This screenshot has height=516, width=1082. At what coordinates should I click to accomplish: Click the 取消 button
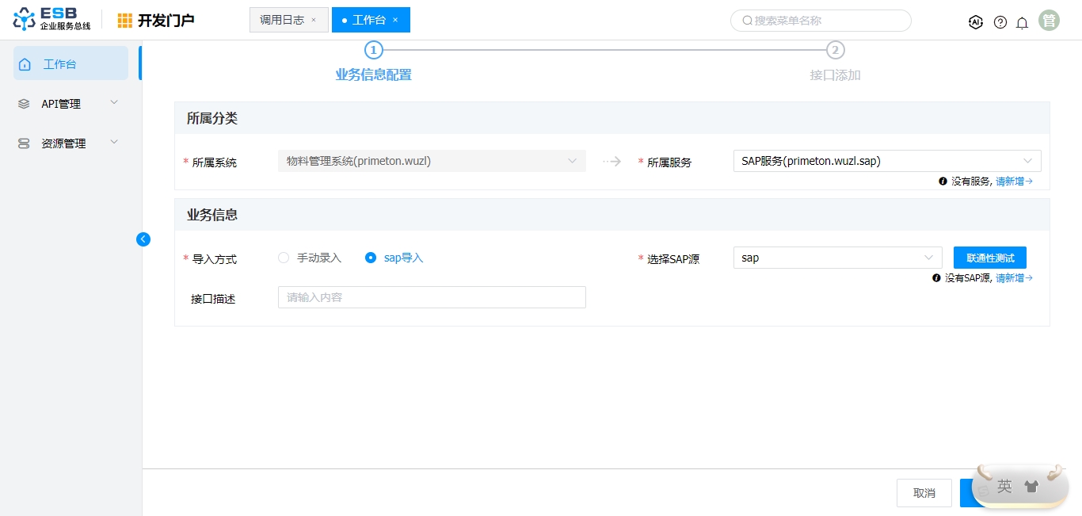[924, 493]
